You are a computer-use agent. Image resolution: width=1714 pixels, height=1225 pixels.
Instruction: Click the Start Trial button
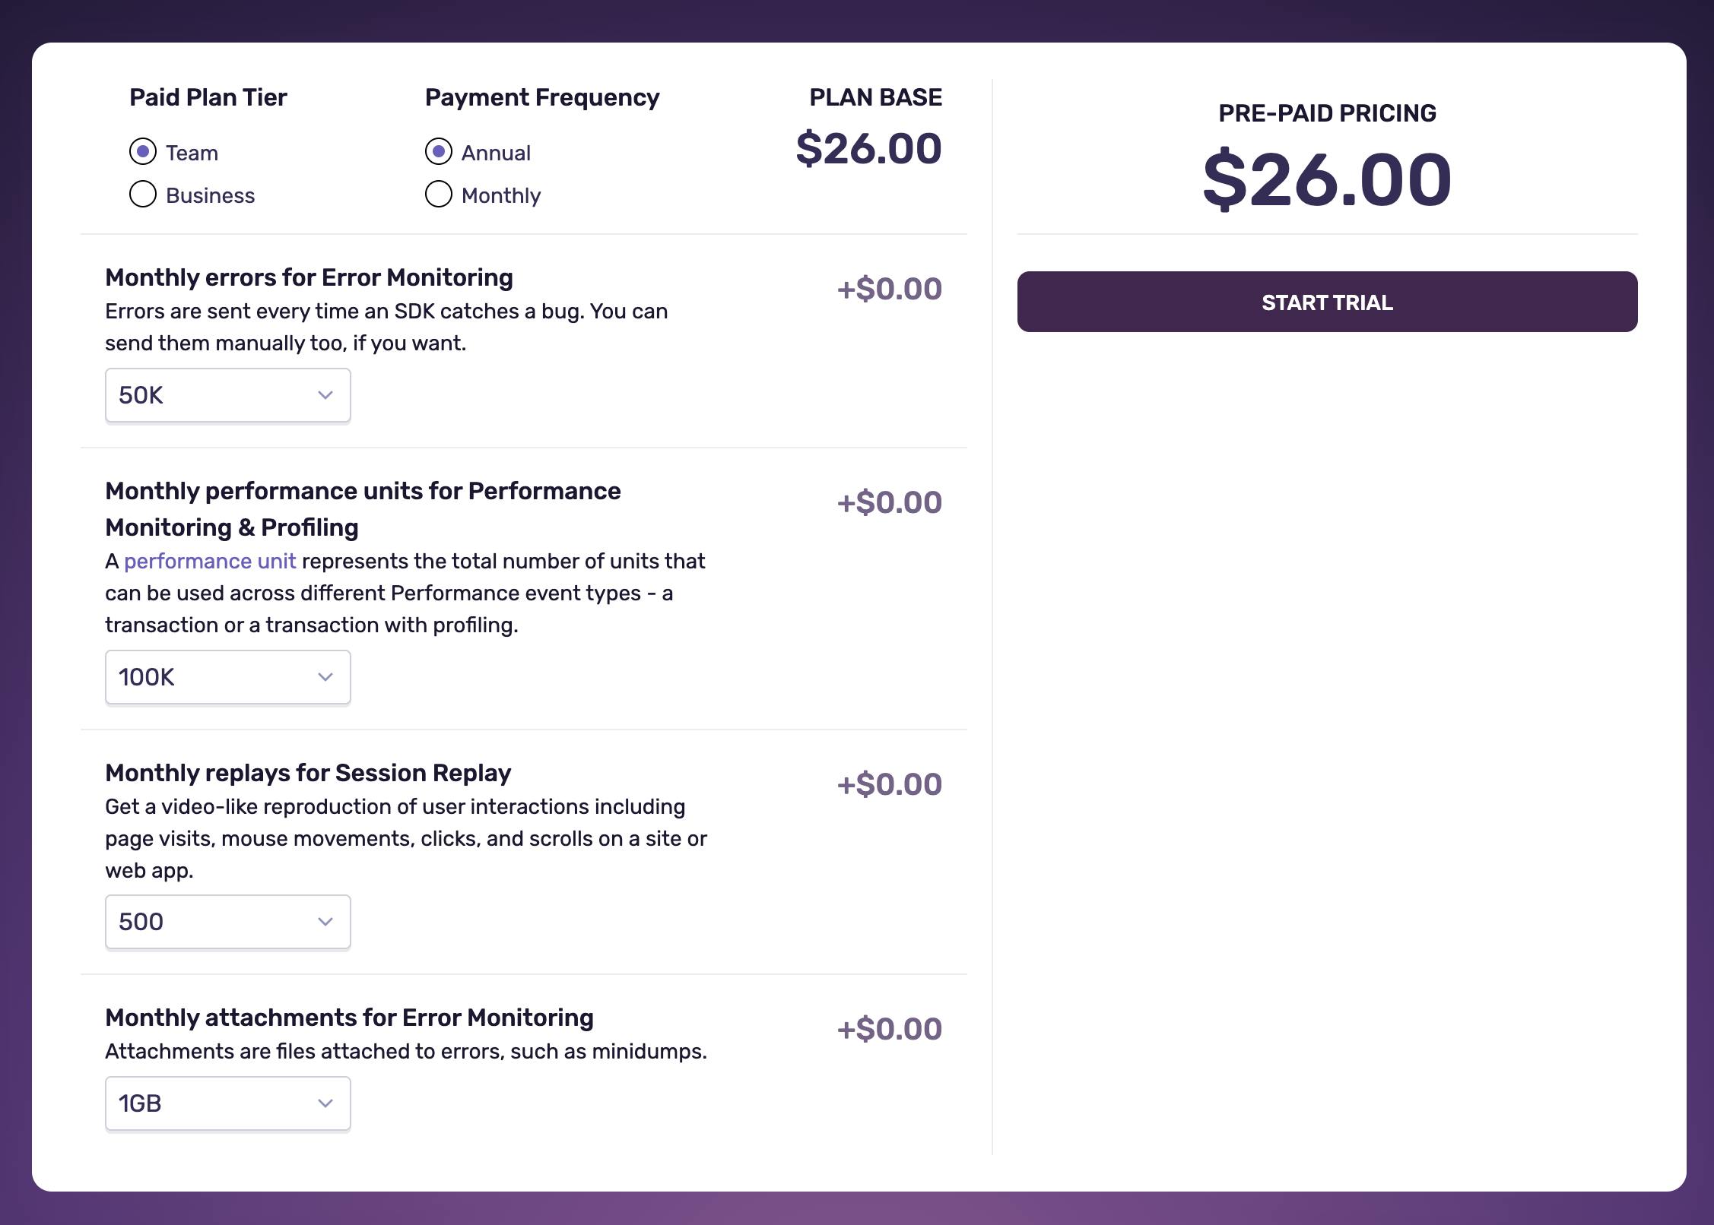click(1327, 302)
